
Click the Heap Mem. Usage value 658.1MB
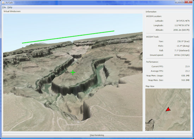tap(185, 75)
